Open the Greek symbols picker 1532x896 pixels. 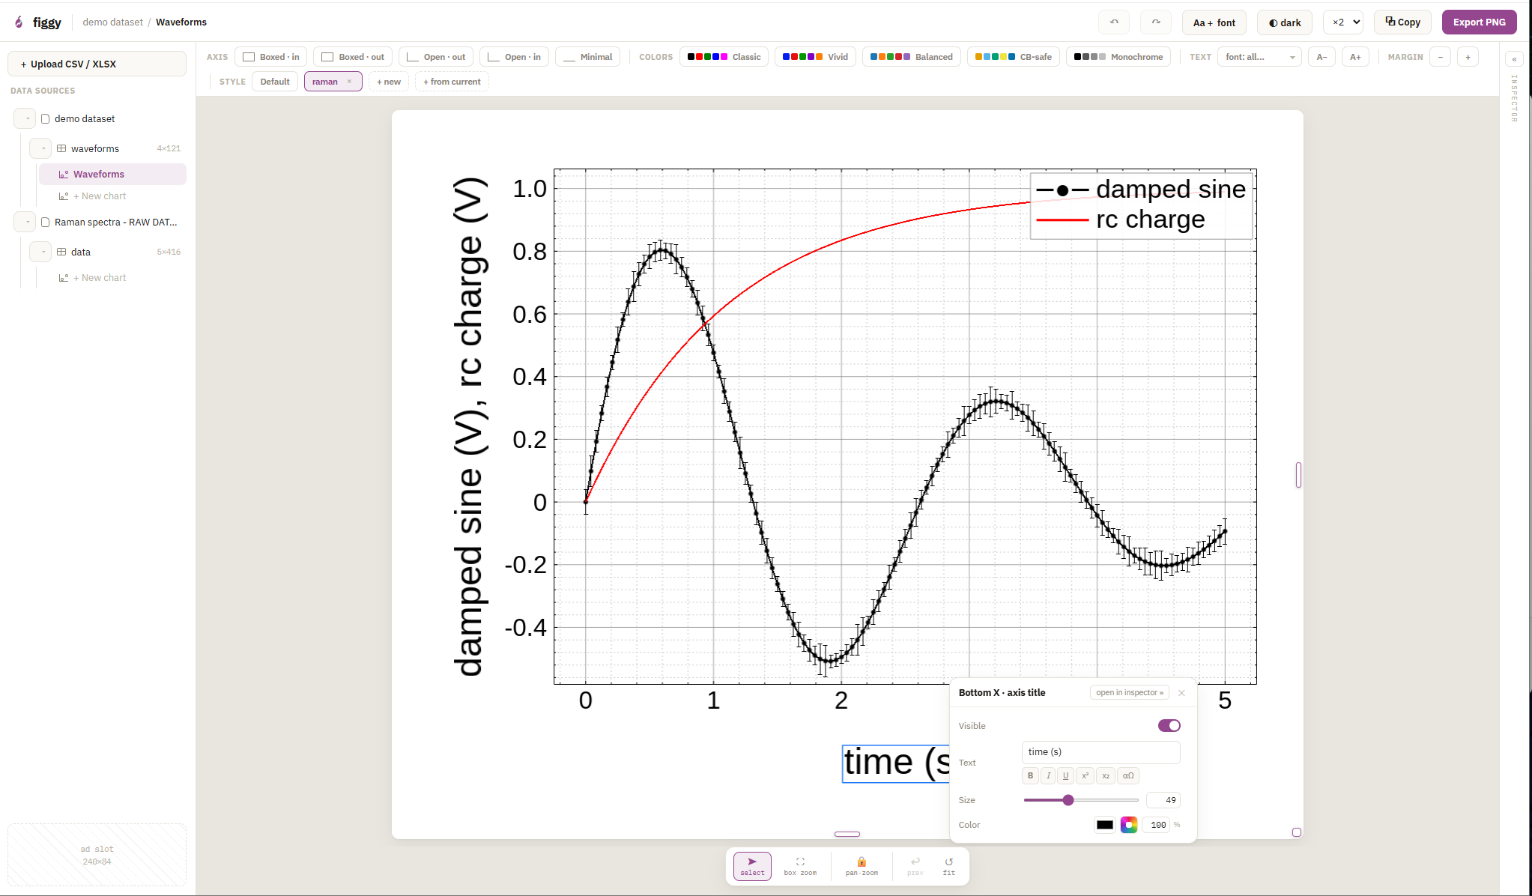pos(1128,775)
